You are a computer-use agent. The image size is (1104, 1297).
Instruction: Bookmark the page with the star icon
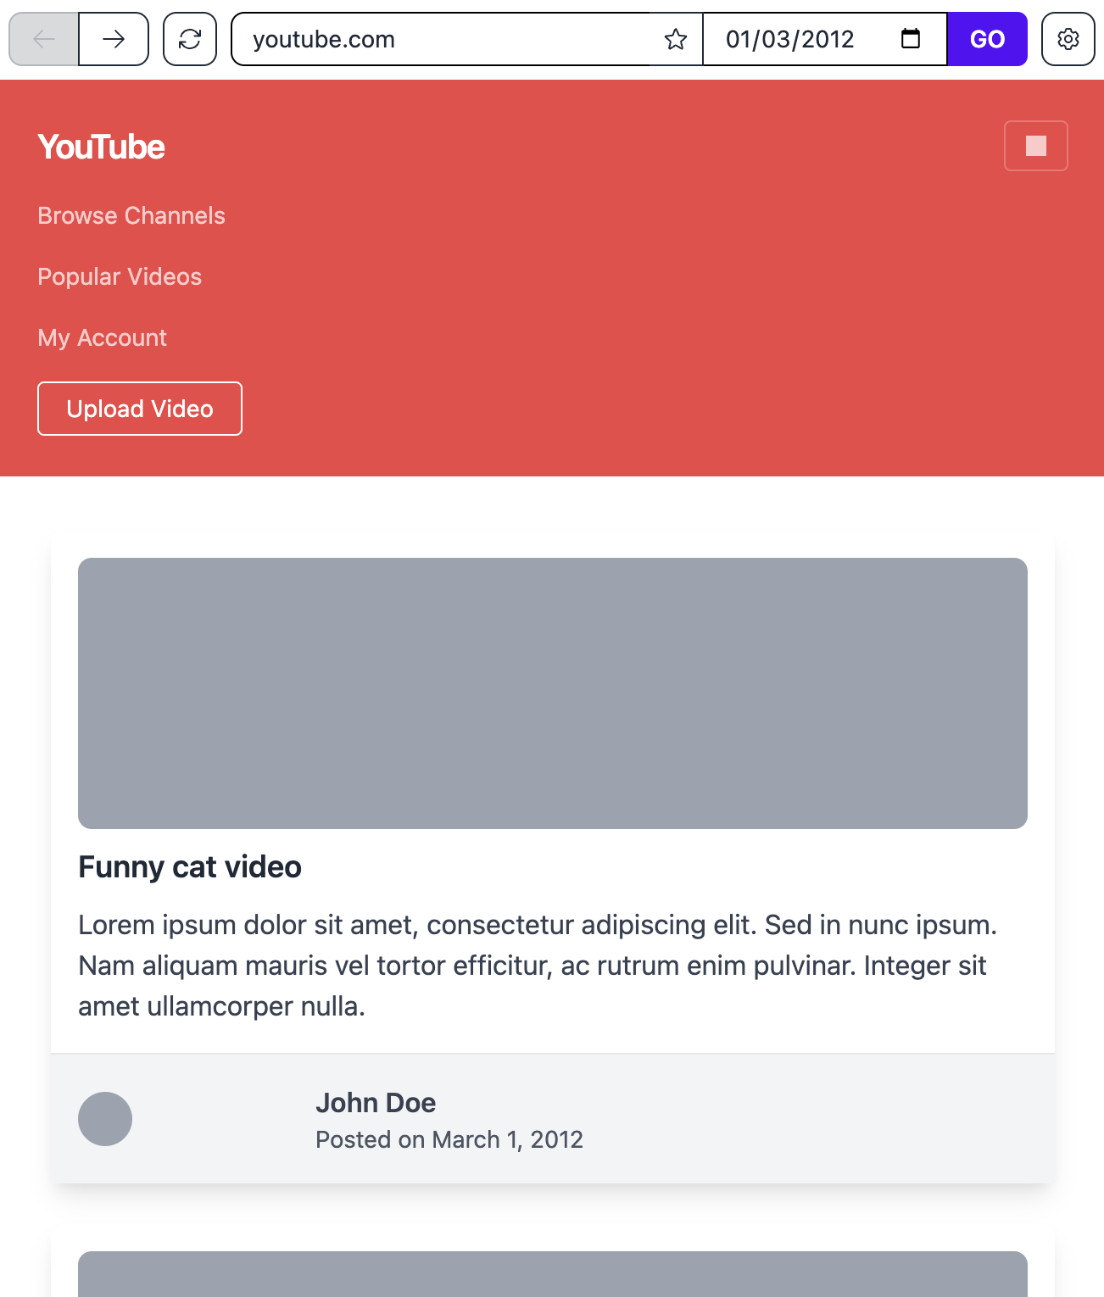[x=676, y=39]
